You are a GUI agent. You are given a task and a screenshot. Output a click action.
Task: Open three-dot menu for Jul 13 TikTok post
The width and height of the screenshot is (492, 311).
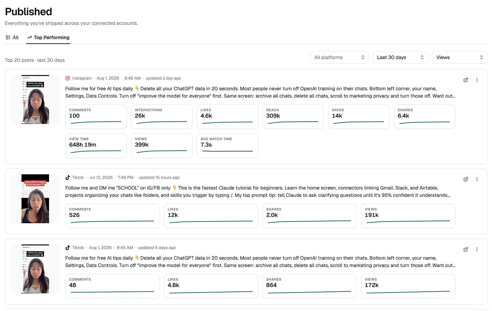477,179
